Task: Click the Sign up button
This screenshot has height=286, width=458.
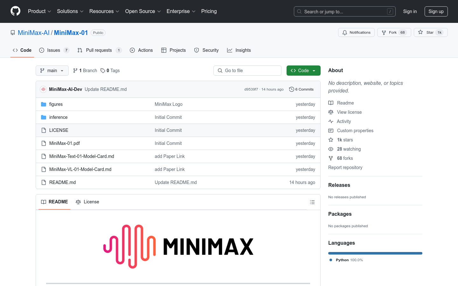Action: (x=436, y=11)
